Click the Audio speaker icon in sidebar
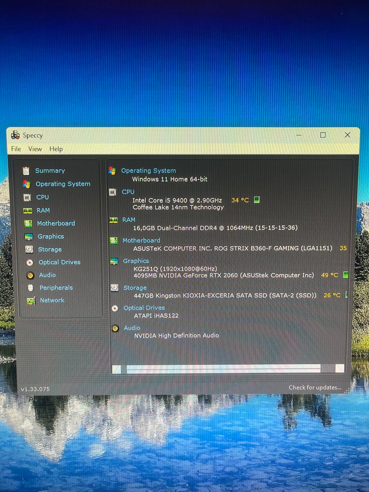 pyautogui.click(x=30, y=275)
